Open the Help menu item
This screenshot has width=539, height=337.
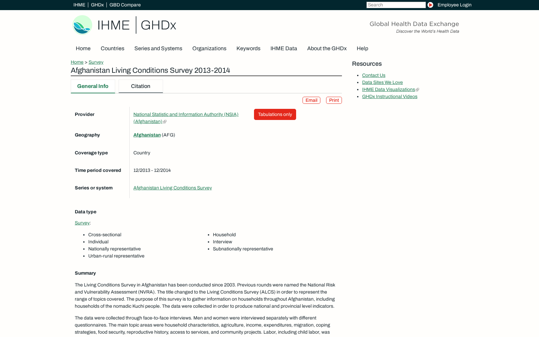[362, 49]
